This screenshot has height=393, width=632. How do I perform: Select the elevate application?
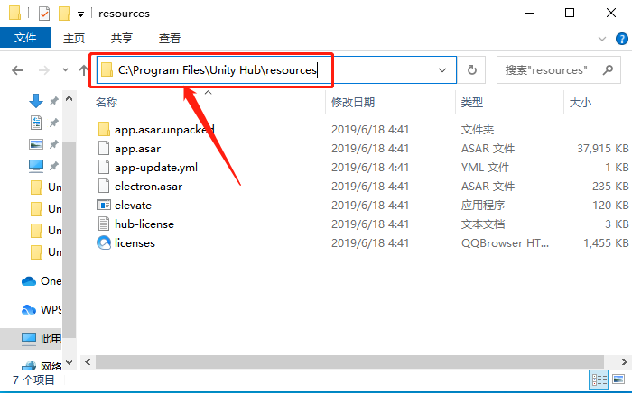tap(133, 206)
